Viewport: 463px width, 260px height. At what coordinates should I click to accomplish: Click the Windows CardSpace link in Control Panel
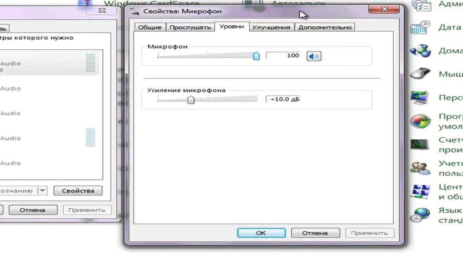152,4
